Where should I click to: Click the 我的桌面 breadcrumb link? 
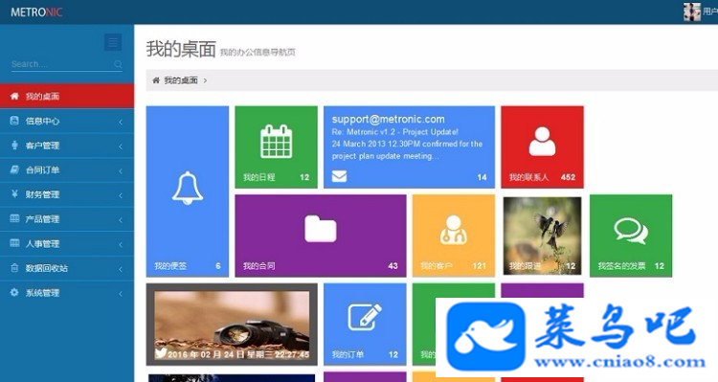point(181,80)
